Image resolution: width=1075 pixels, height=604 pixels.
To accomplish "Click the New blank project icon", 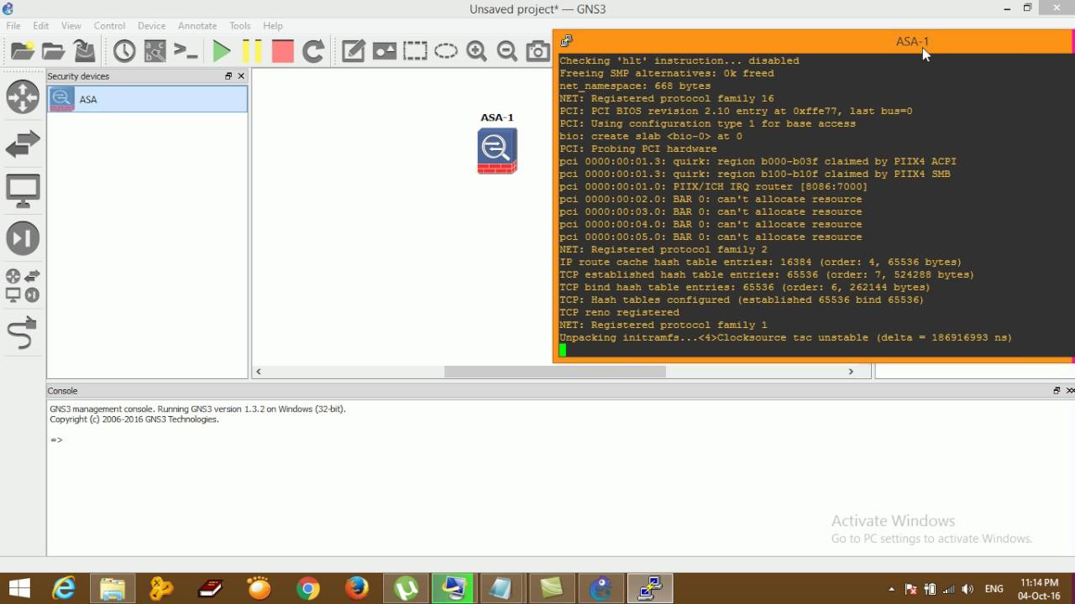I will point(23,51).
